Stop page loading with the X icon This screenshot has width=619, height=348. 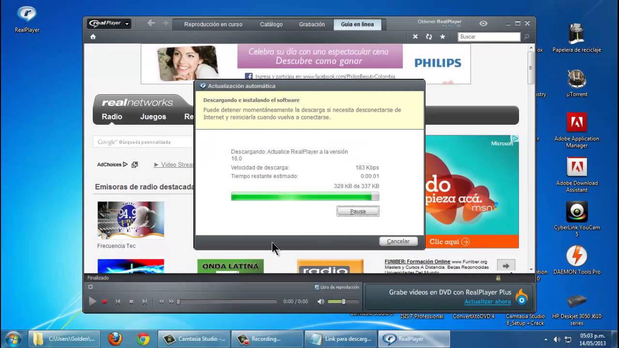[415, 37]
